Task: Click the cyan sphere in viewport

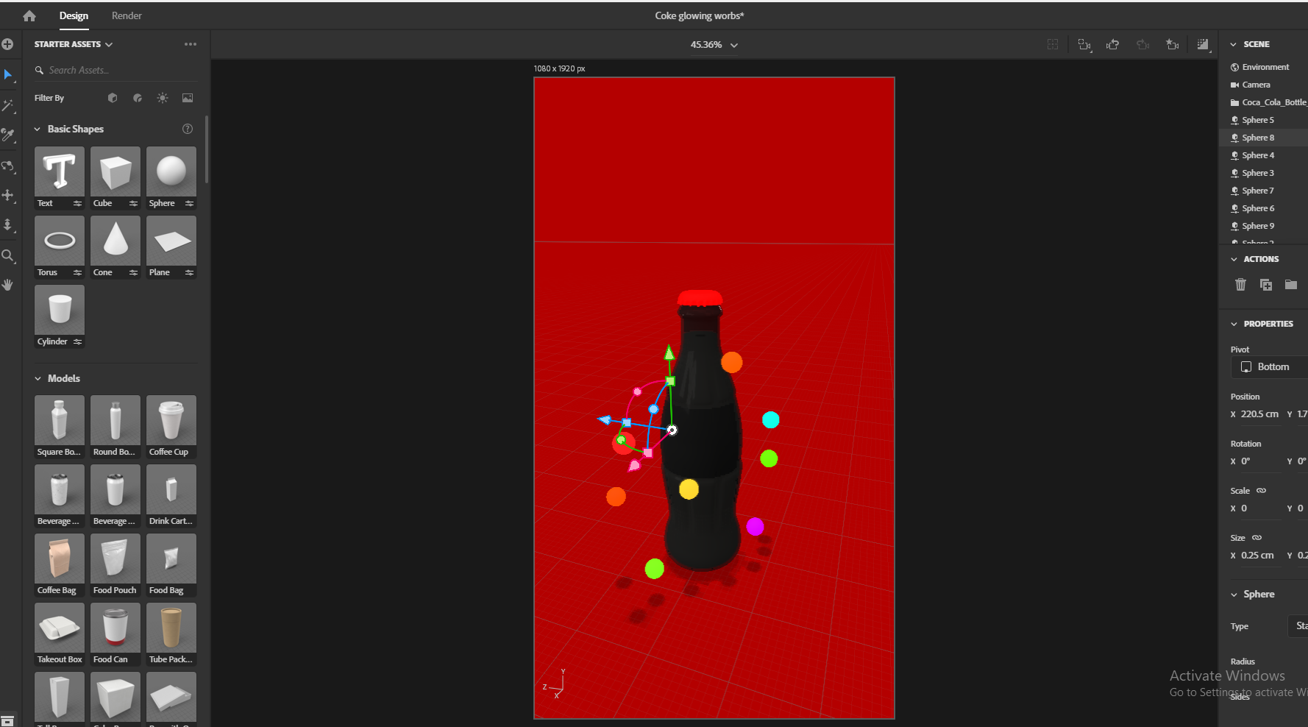Action: (x=770, y=420)
